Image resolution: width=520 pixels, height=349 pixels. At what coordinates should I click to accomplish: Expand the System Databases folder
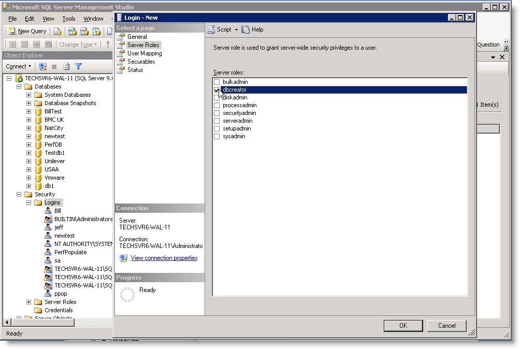tap(29, 95)
